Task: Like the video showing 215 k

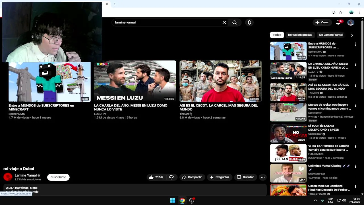Action: (x=156, y=177)
